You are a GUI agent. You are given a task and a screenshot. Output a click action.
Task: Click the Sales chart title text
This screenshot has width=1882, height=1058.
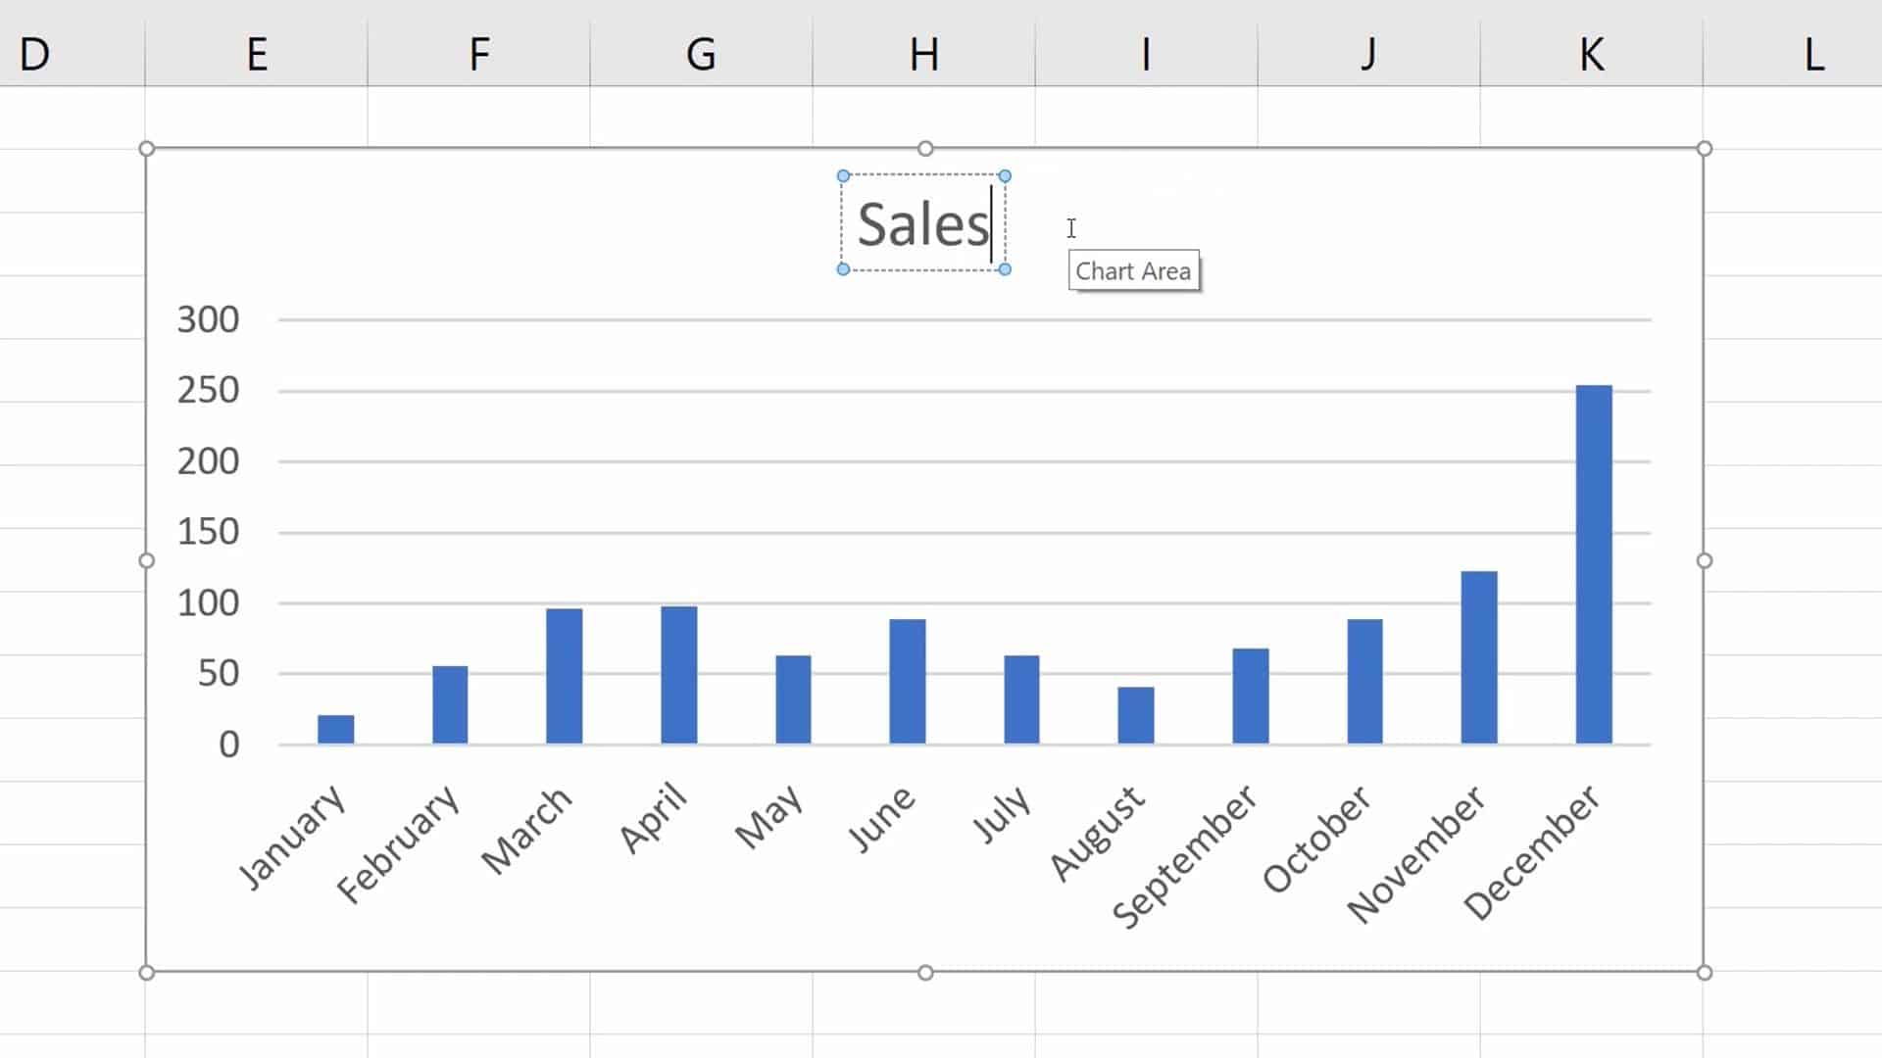[922, 224]
